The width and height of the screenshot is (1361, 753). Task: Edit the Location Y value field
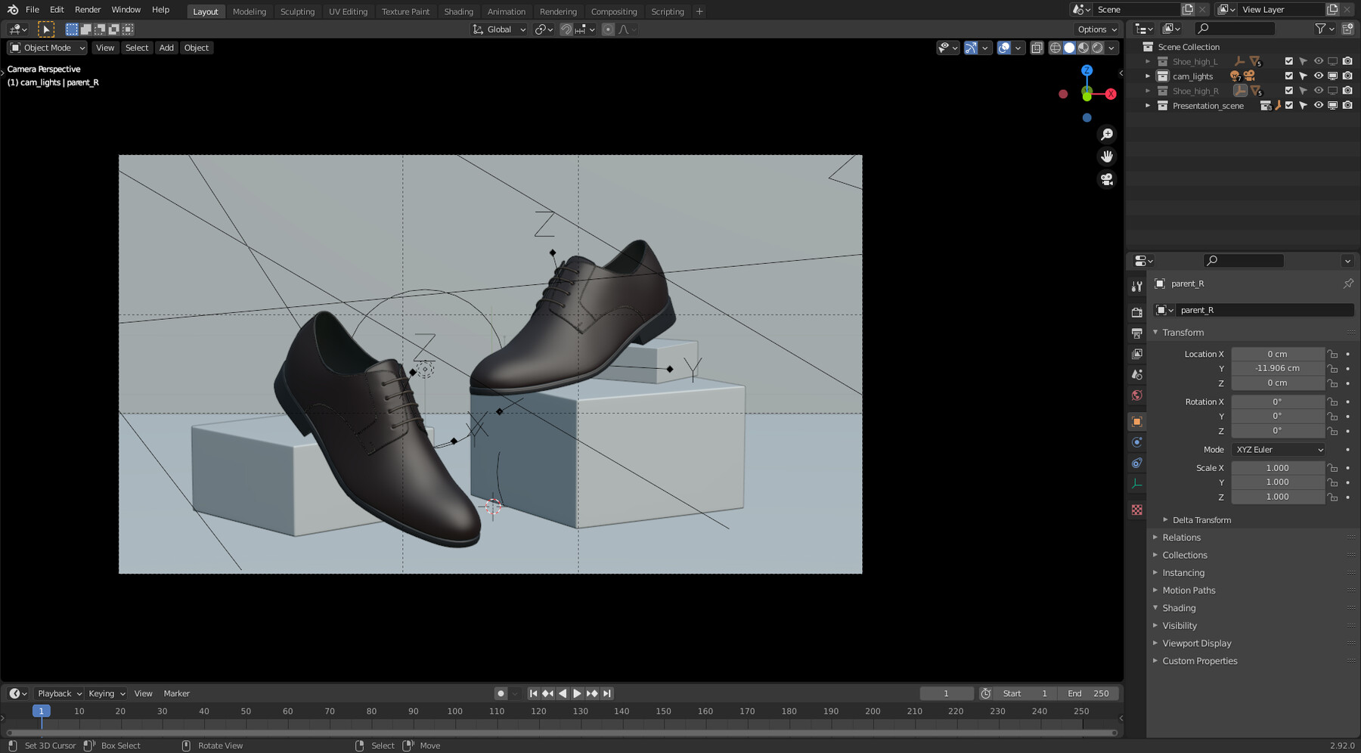pyautogui.click(x=1278, y=368)
